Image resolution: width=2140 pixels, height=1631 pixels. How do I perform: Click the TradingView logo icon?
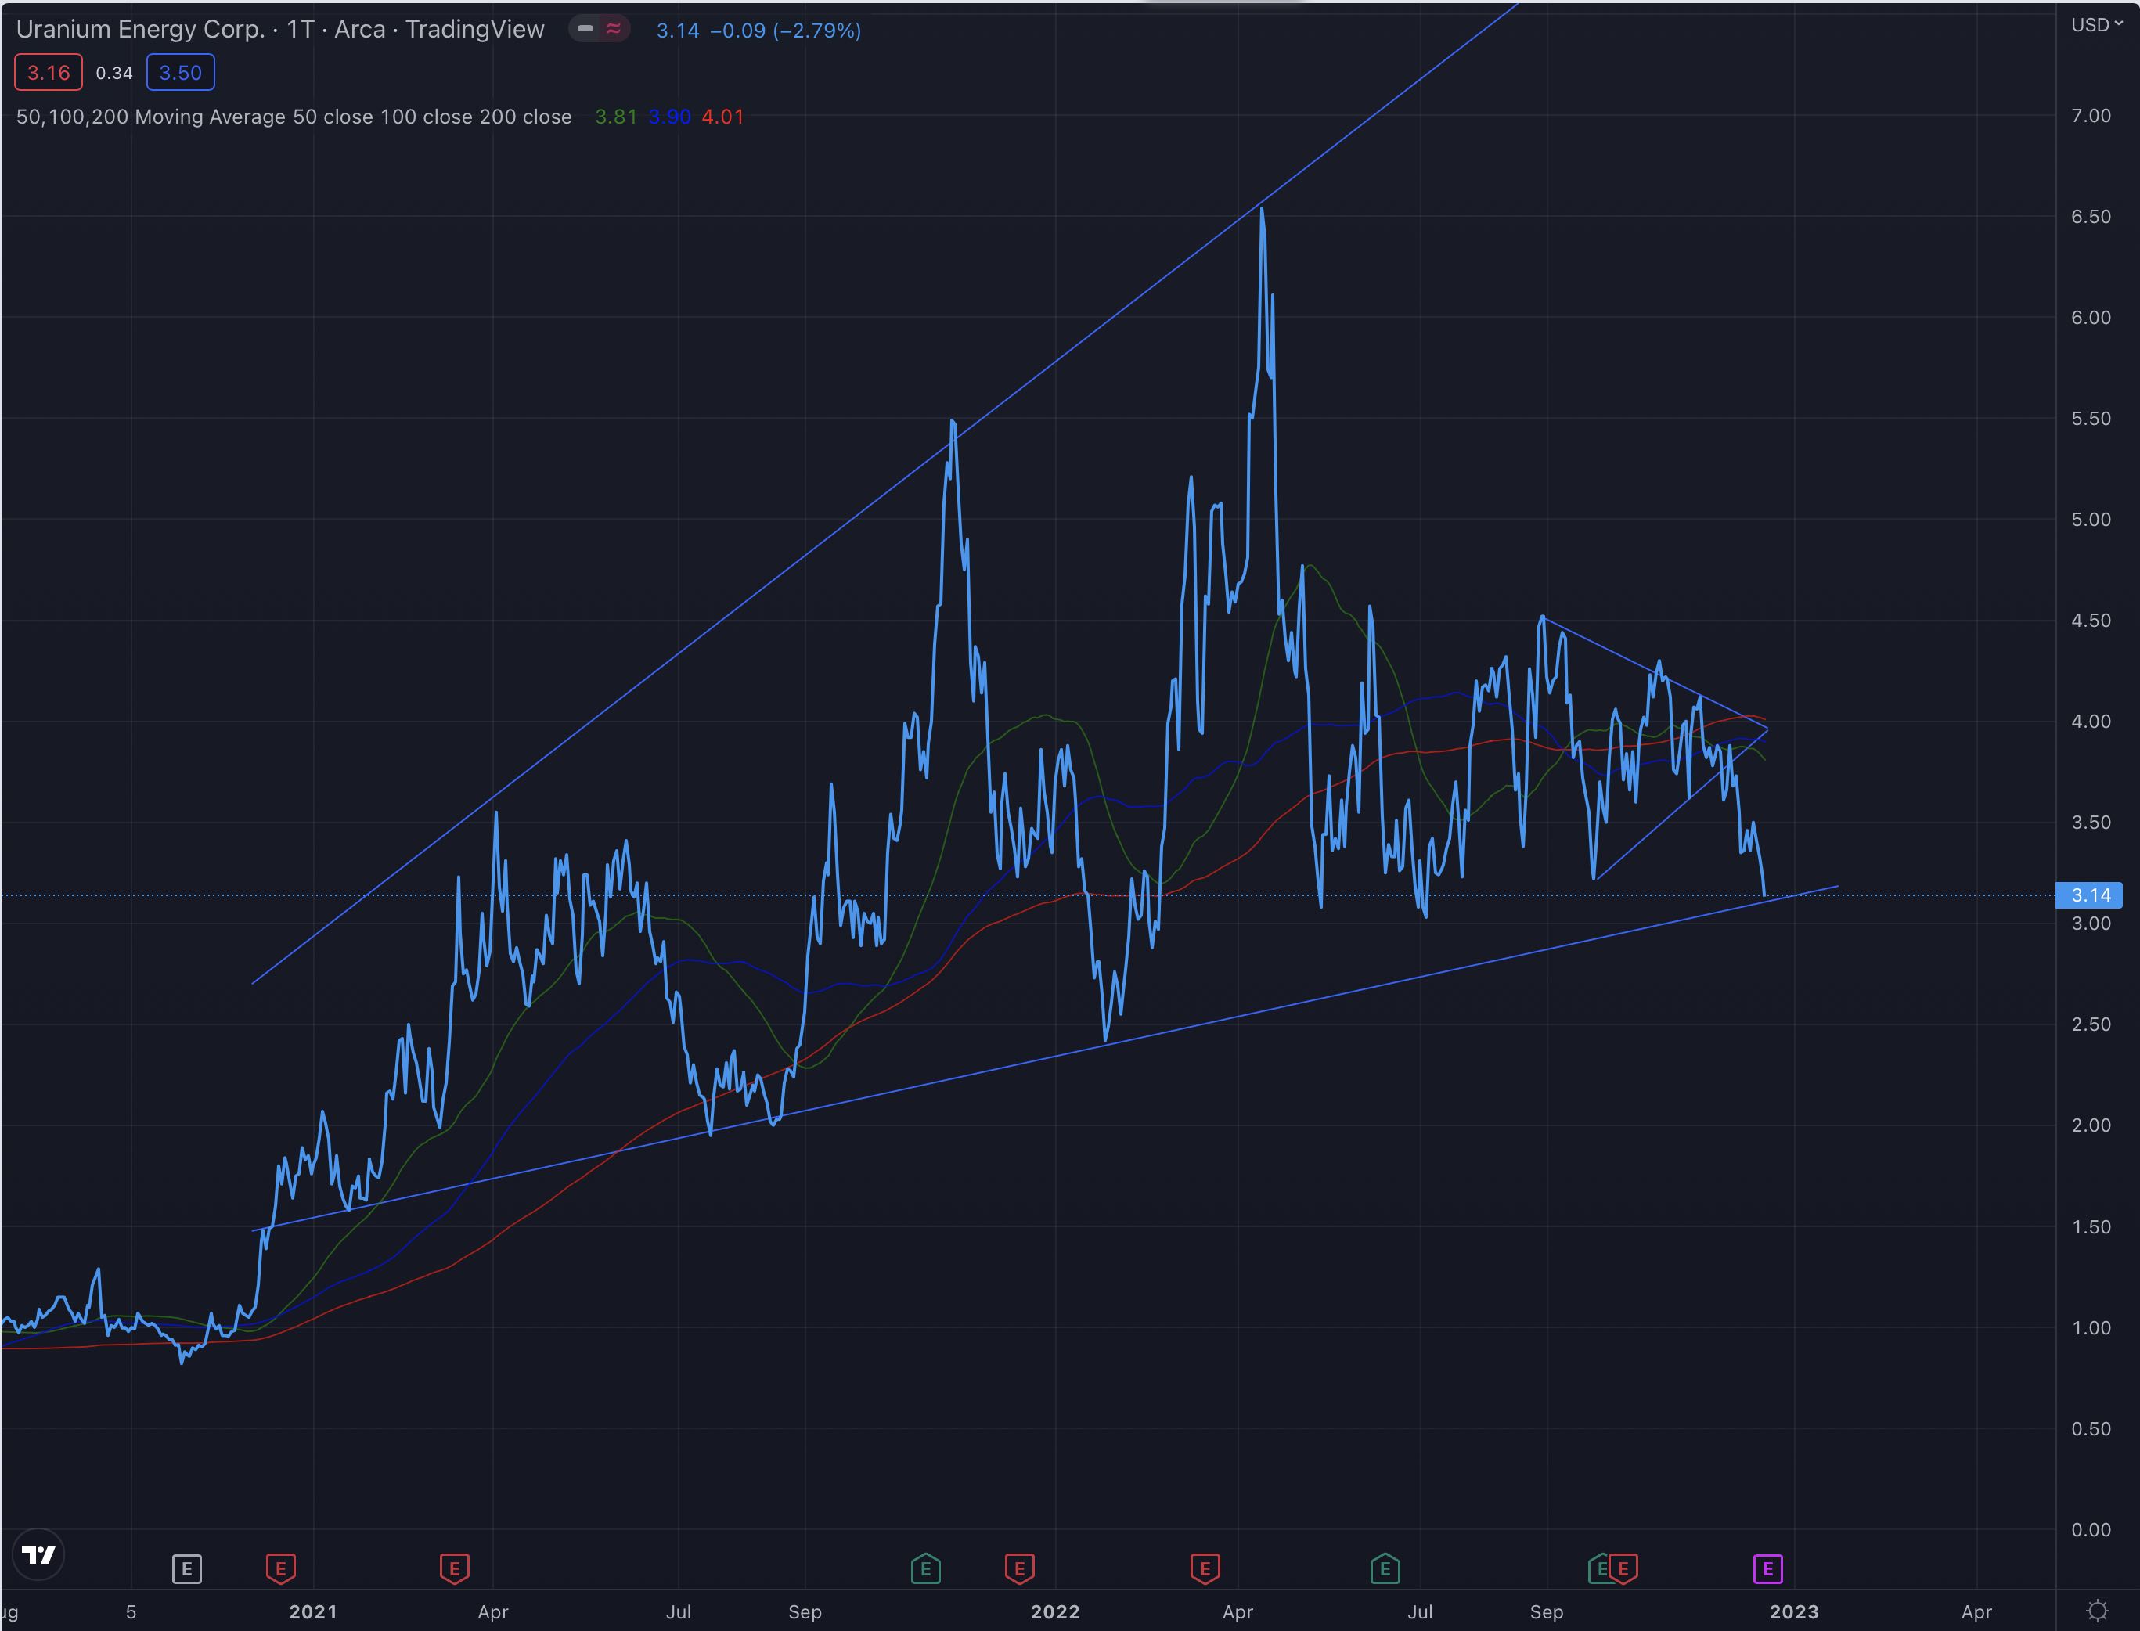click(39, 1554)
